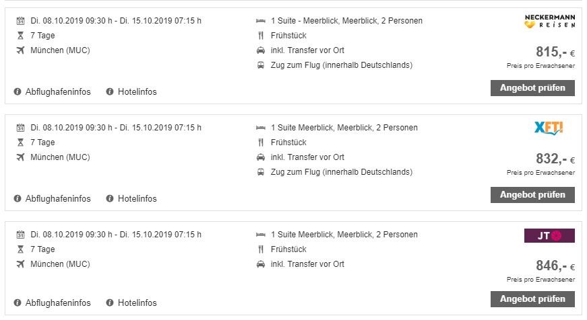Click airplane icon in the 815 euro offer
This screenshot has width=587, height=320.
pyautogui.click(x=21, y=50)
